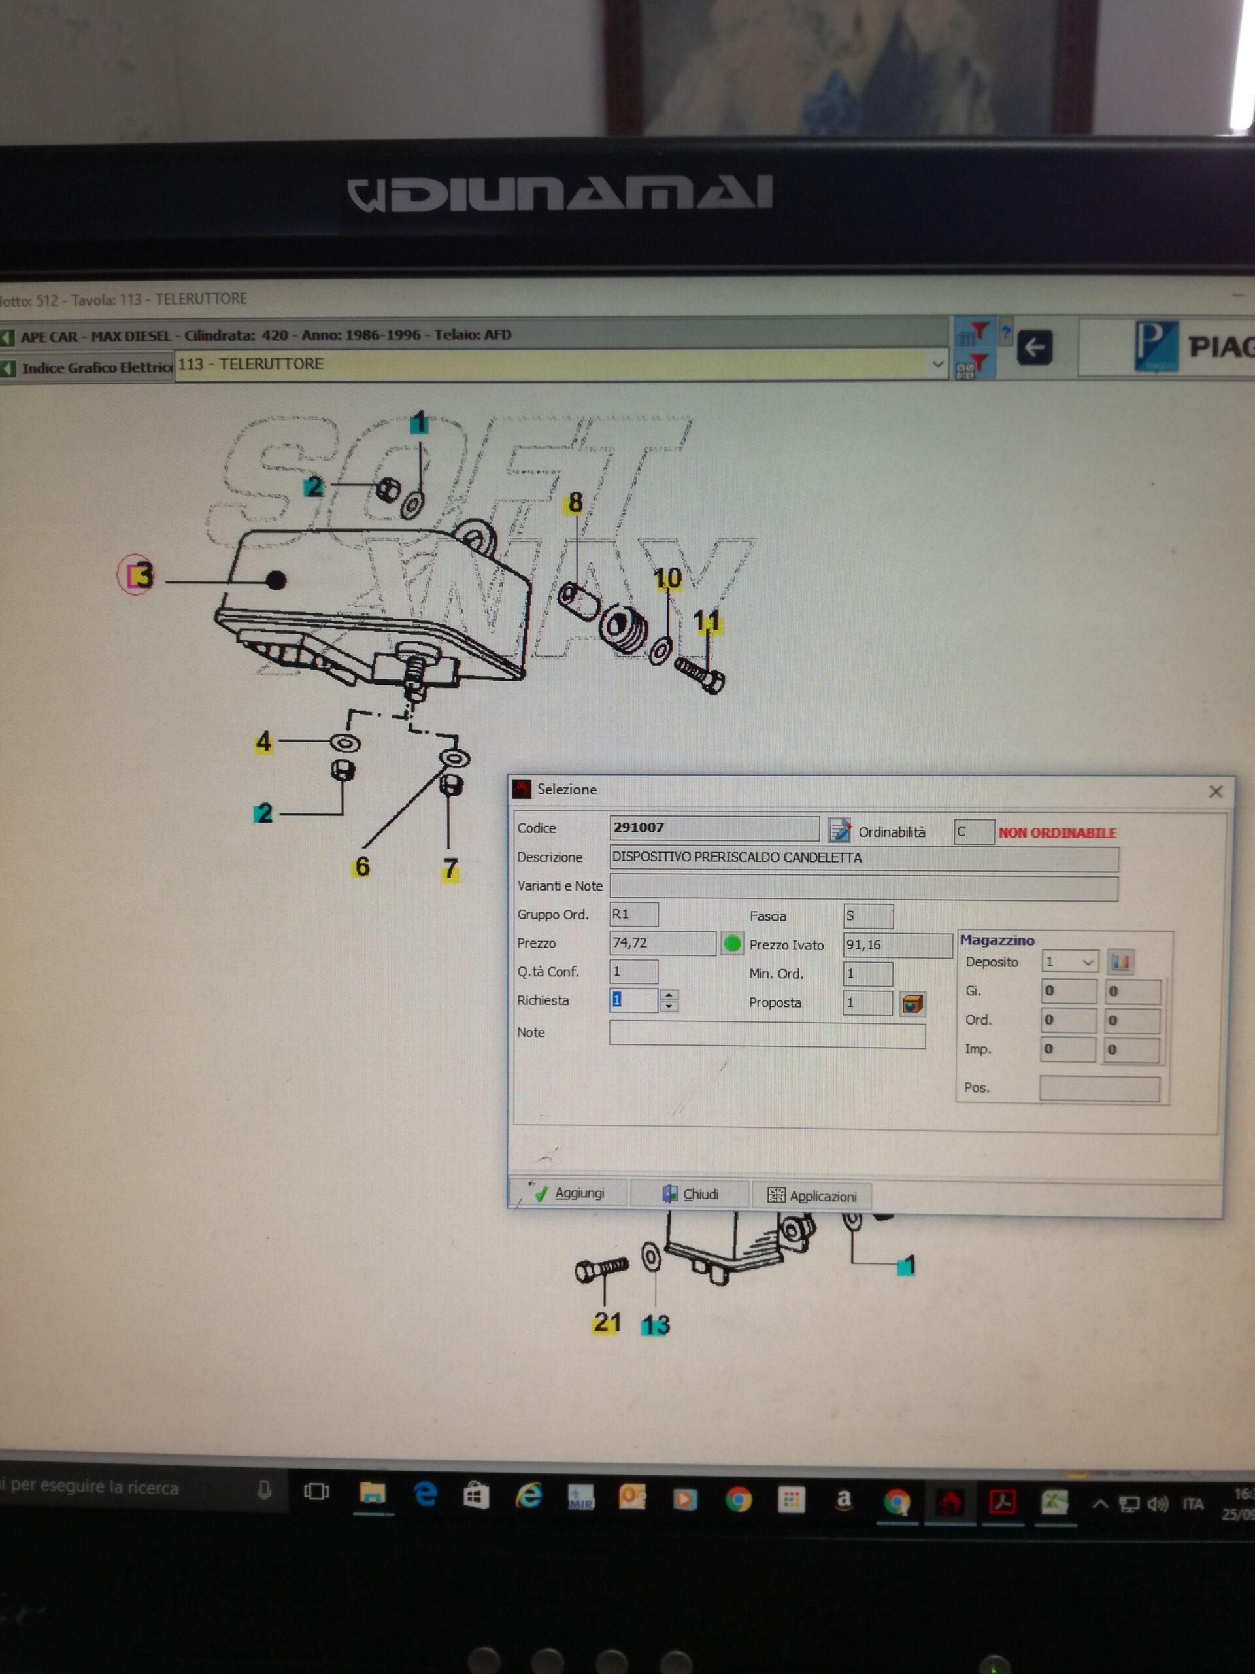Expand the Deposito dropdown
This screenshot has width=1255, height=1674.
[x=1087, y=962]
